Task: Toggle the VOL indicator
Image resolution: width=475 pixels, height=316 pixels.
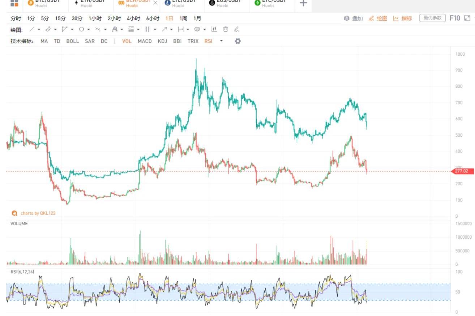Action: coord(127,41)
